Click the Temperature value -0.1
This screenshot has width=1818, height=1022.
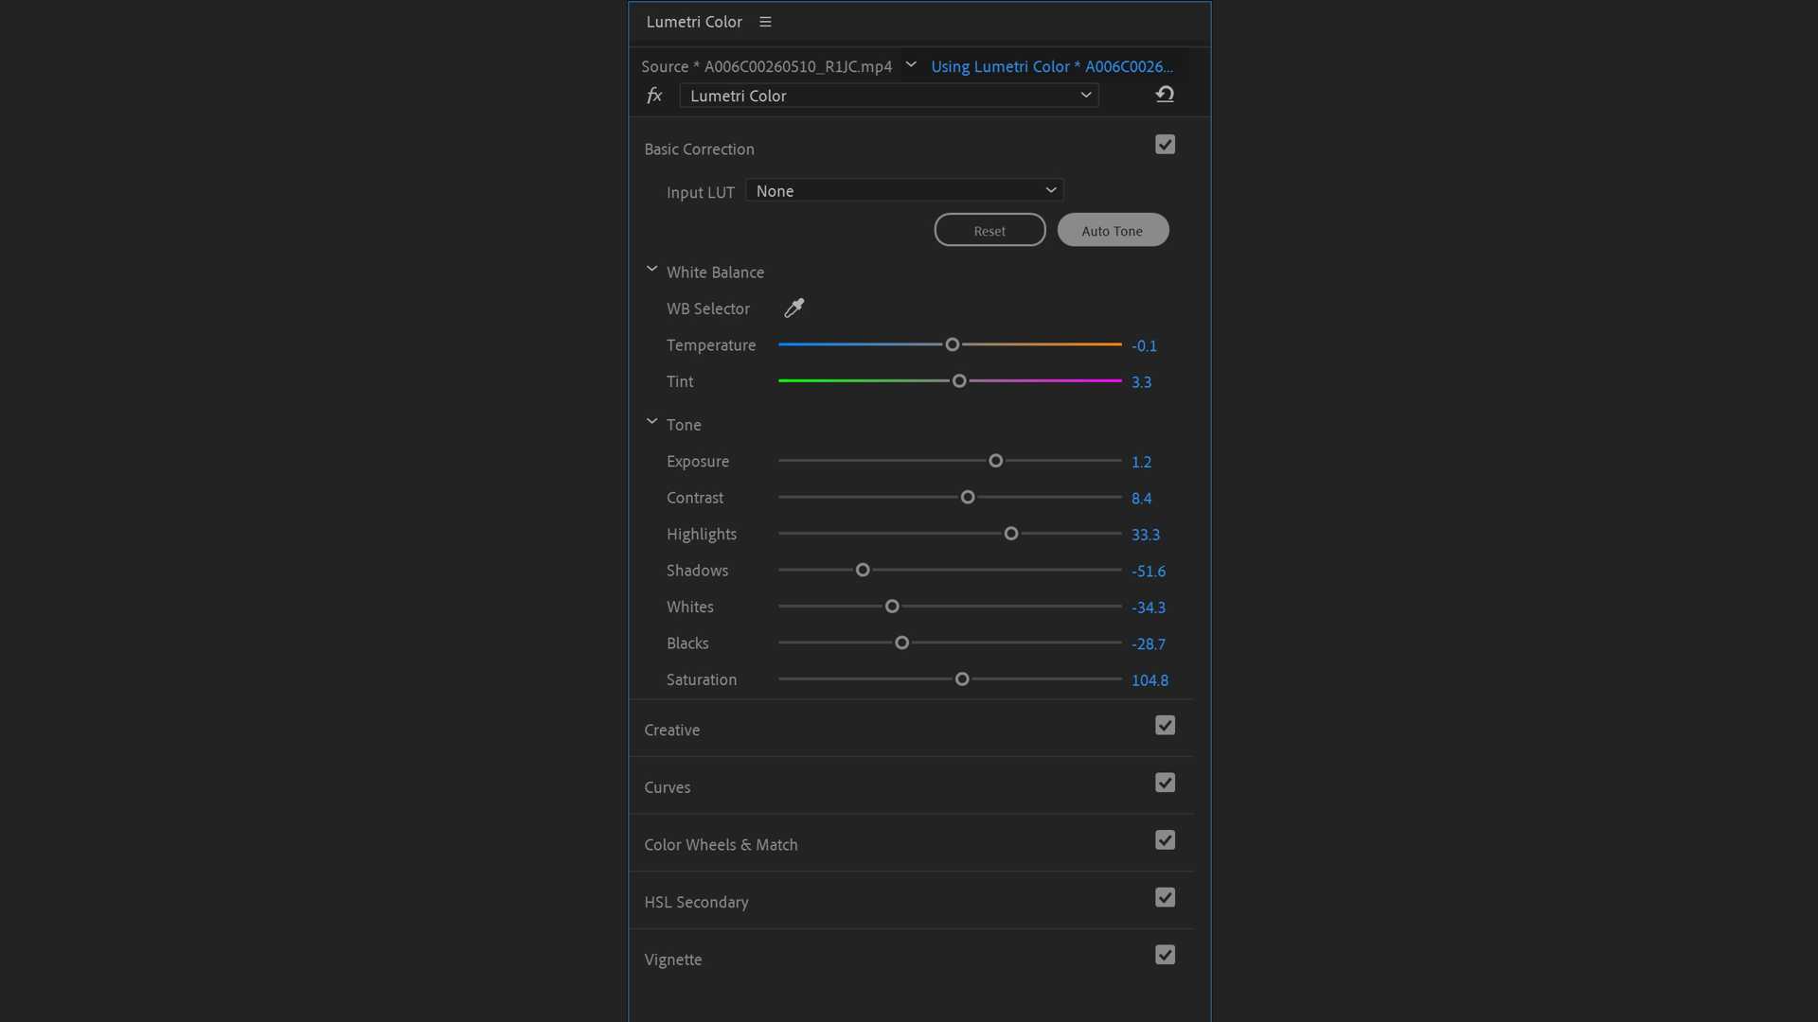pyautogui.click(x=1144, y=346)
